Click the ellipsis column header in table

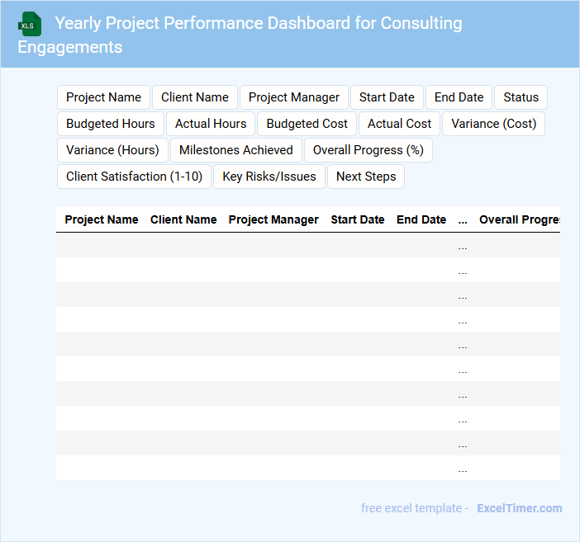pos(463,219)
